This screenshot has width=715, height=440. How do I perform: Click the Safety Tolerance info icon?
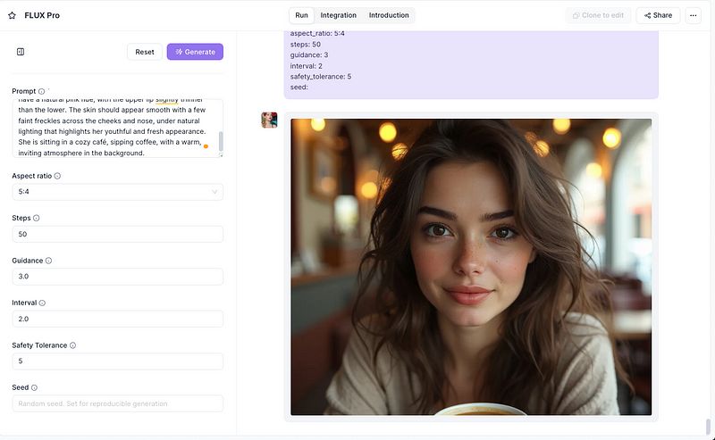pyautogui.click(x=73, y=345)
